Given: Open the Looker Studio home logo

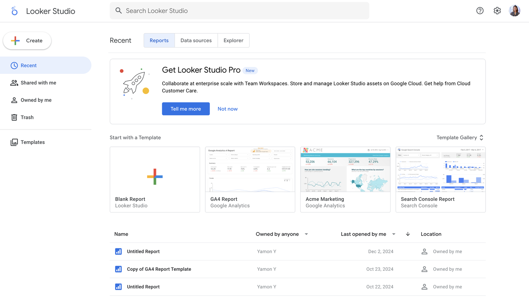Looking at the screenshot, I should [14, 11].
